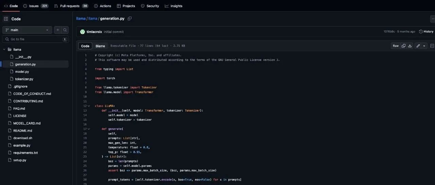Open .gitignore in the file tree
The height and width of the screenshot is (185, 435).
click(x=20, y=86)
